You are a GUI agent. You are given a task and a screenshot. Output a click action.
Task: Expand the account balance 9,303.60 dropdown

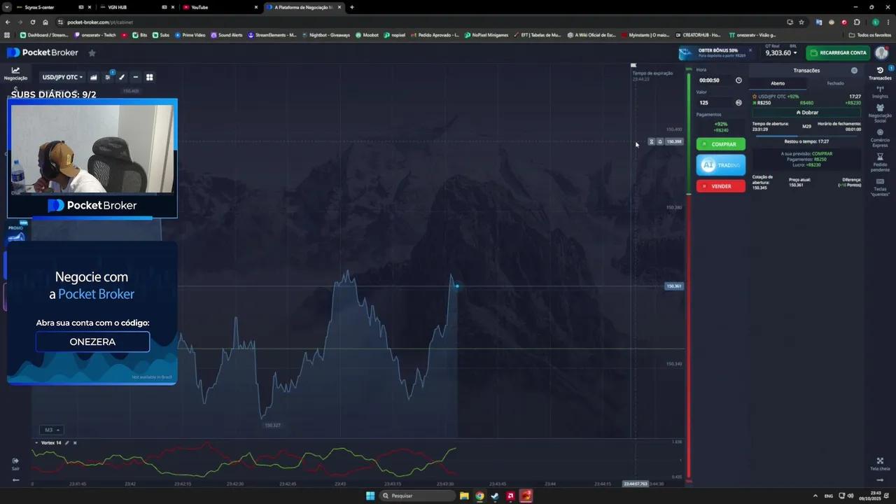tap(781, 52)
